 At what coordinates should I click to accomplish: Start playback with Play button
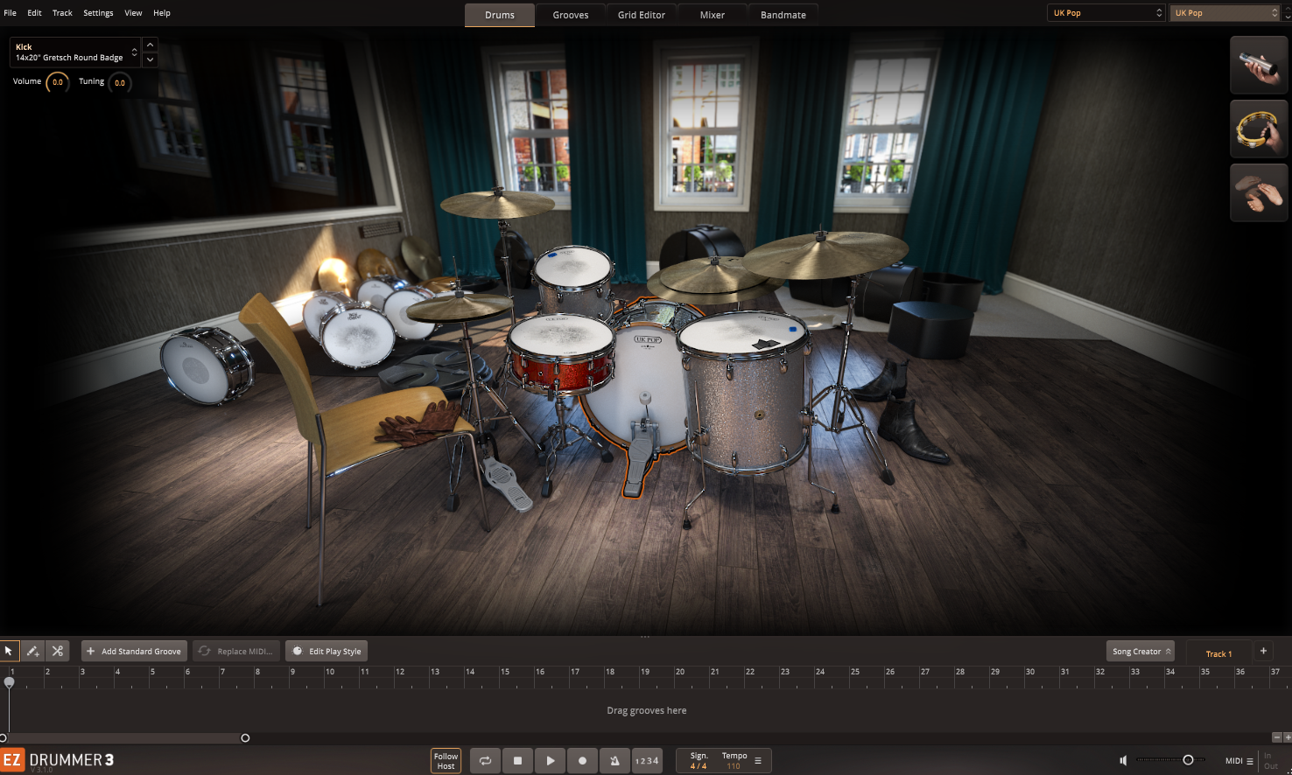pos(550,761)
